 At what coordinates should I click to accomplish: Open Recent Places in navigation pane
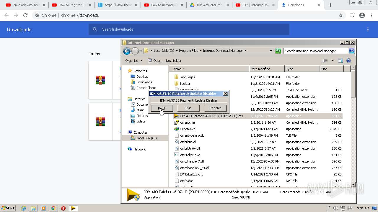146,88
